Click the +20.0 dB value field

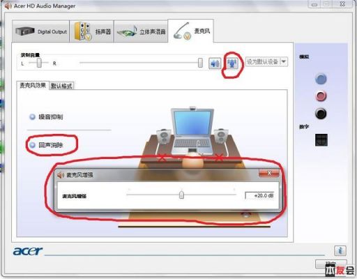[x=260, y=195]
